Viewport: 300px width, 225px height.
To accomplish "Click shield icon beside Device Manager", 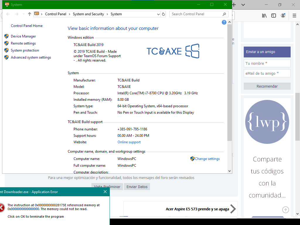I will coord(6,36).
